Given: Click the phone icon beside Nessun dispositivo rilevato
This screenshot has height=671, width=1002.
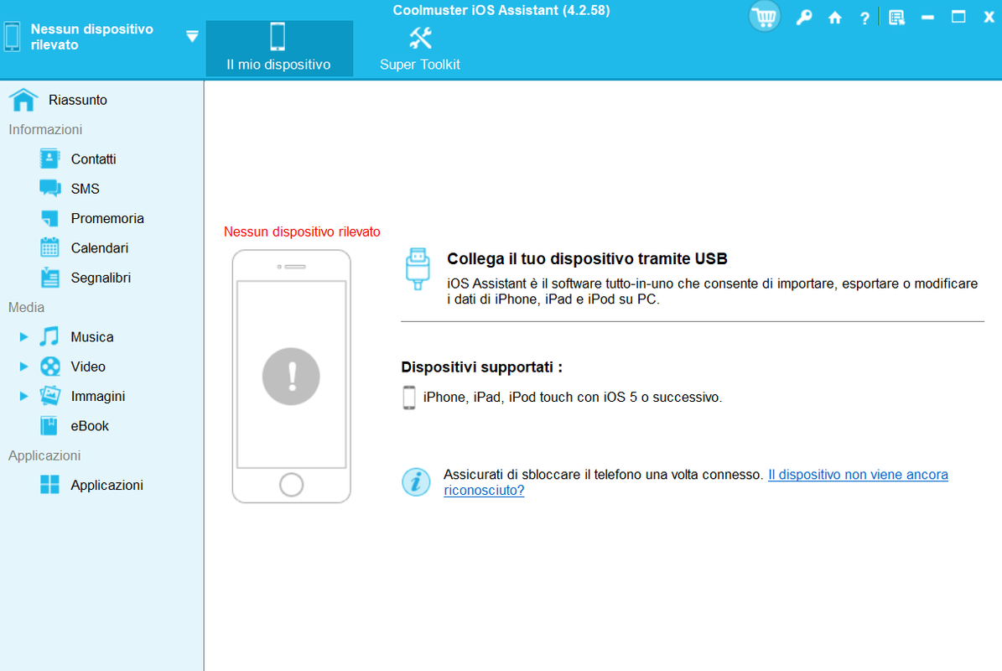Looking at the screenshot, I should click(12, 36).
